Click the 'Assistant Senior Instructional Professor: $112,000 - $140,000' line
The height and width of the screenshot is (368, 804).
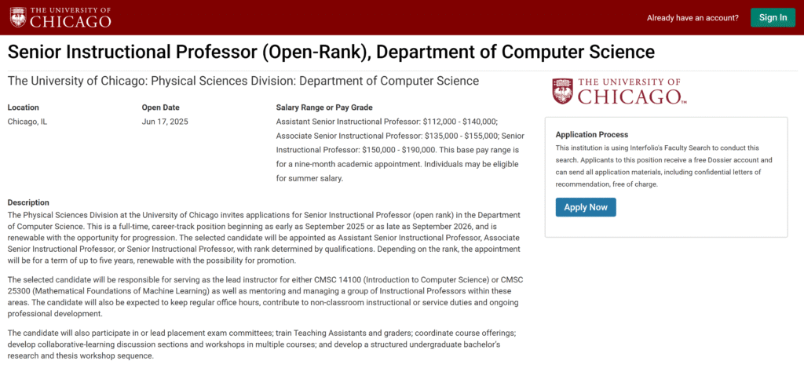tap(386, 122)
